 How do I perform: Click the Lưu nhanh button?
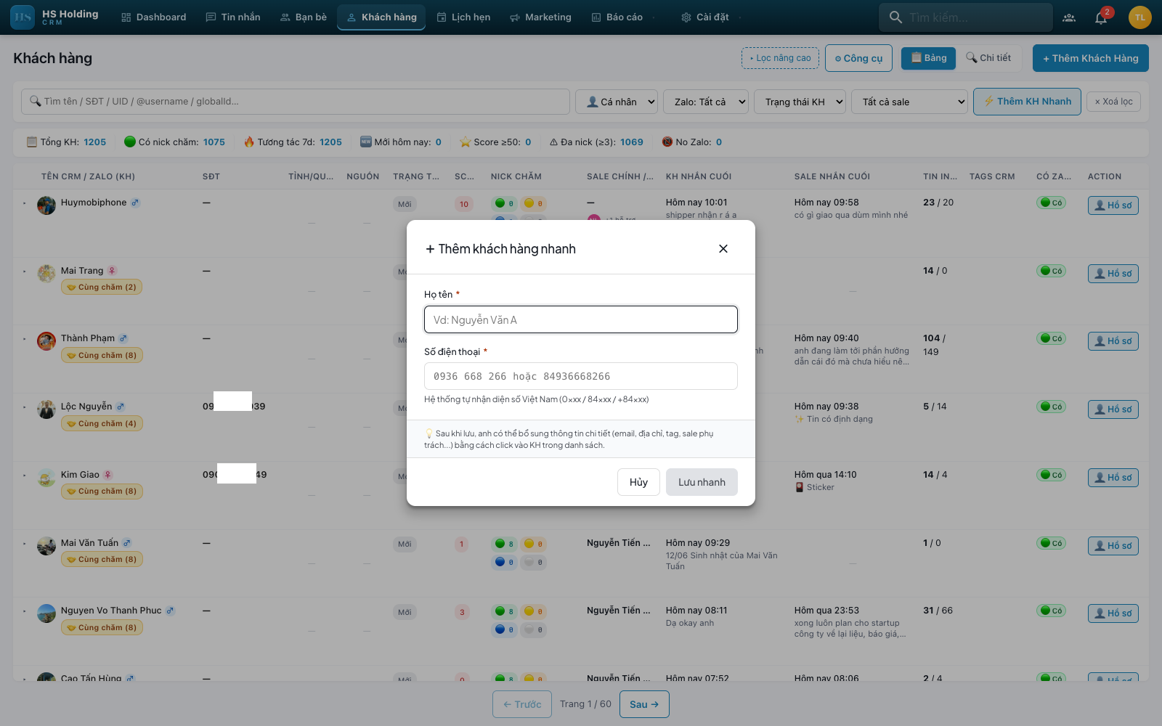(702, 482)
